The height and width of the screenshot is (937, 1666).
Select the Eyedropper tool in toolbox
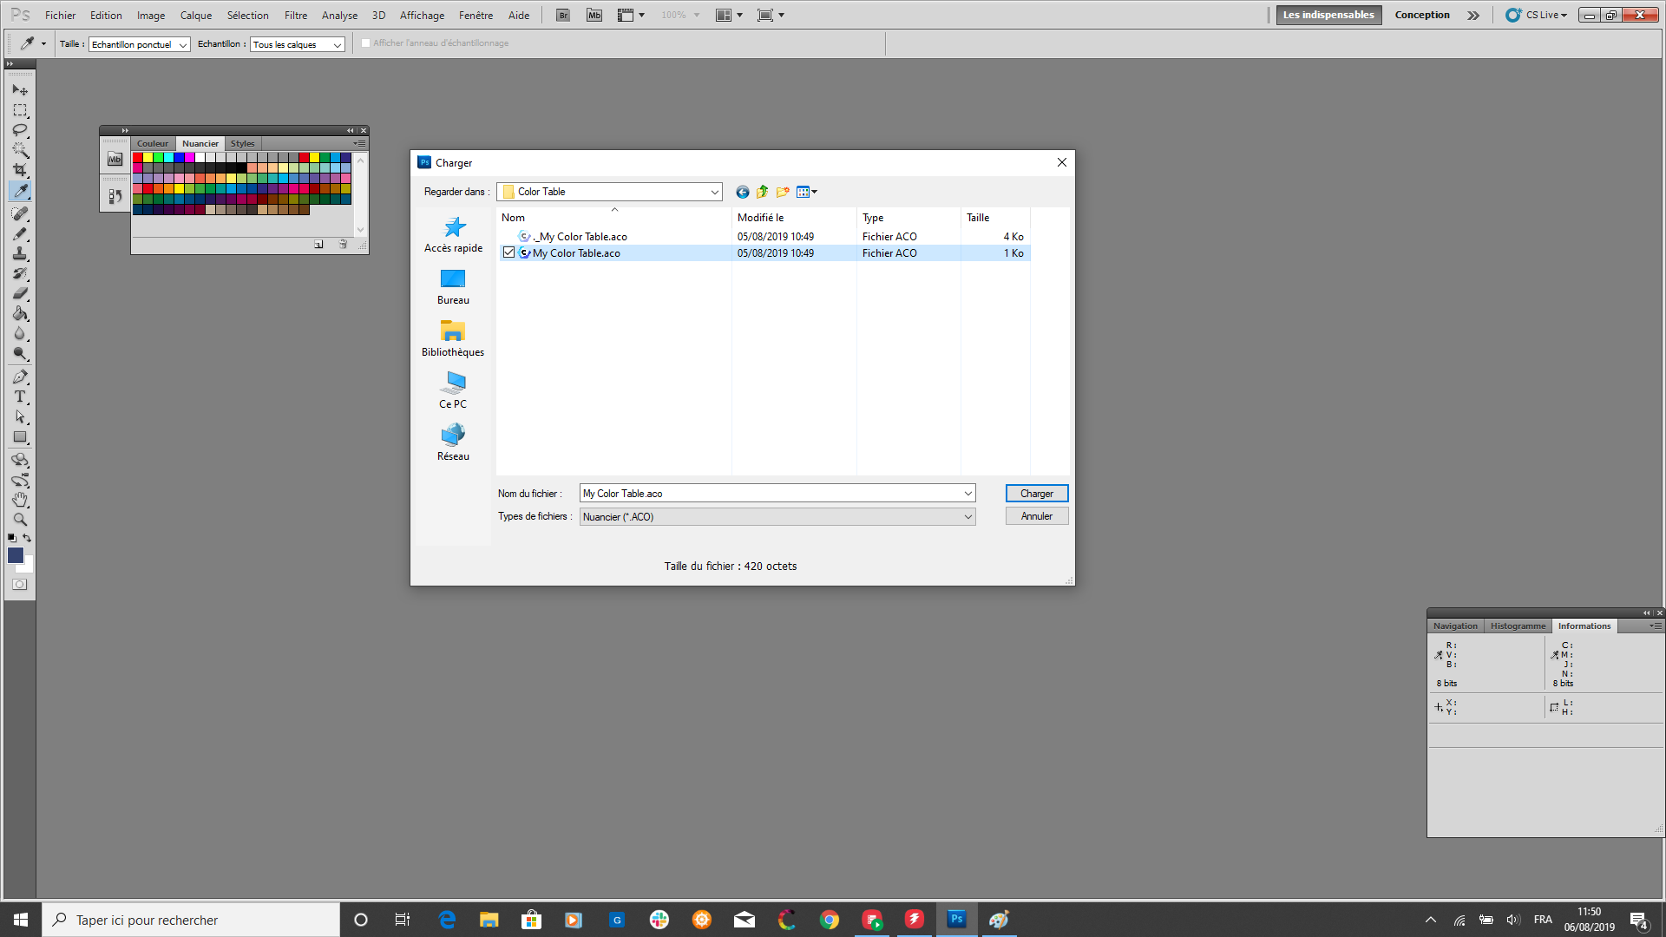(x=20, y=191)
